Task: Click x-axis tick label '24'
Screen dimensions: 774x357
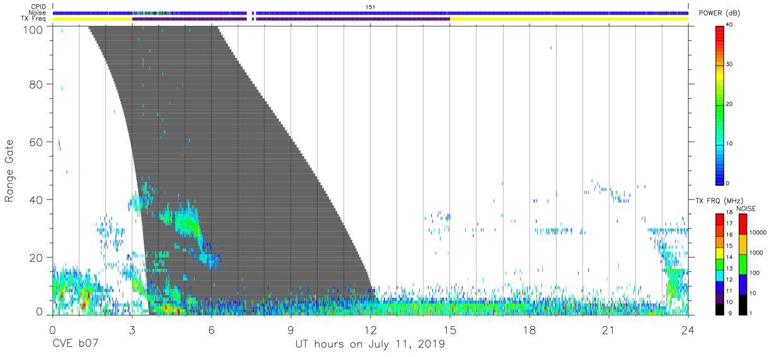Action: (x=688, y=329)
